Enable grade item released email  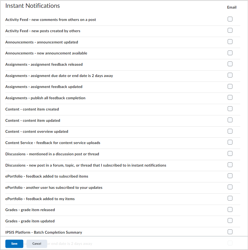click(x=230, y=209)
